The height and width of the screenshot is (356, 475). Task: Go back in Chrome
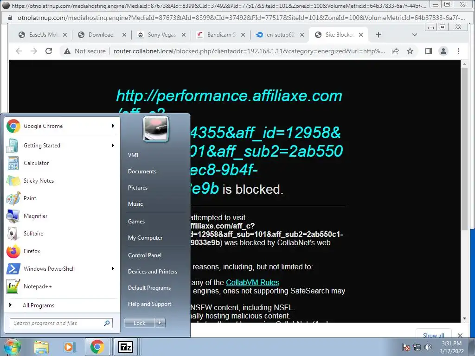[19, 51]
